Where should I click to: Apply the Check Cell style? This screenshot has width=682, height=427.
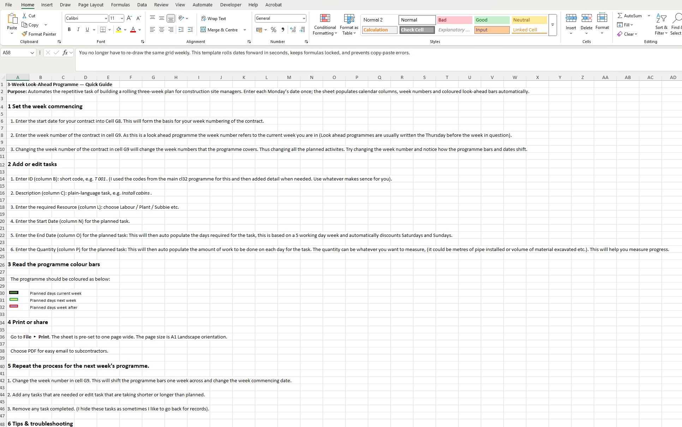point(417,30)
